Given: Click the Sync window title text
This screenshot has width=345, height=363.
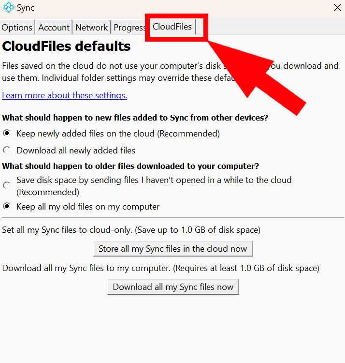Looking at the screenshot, I should (x=26, y=8).
